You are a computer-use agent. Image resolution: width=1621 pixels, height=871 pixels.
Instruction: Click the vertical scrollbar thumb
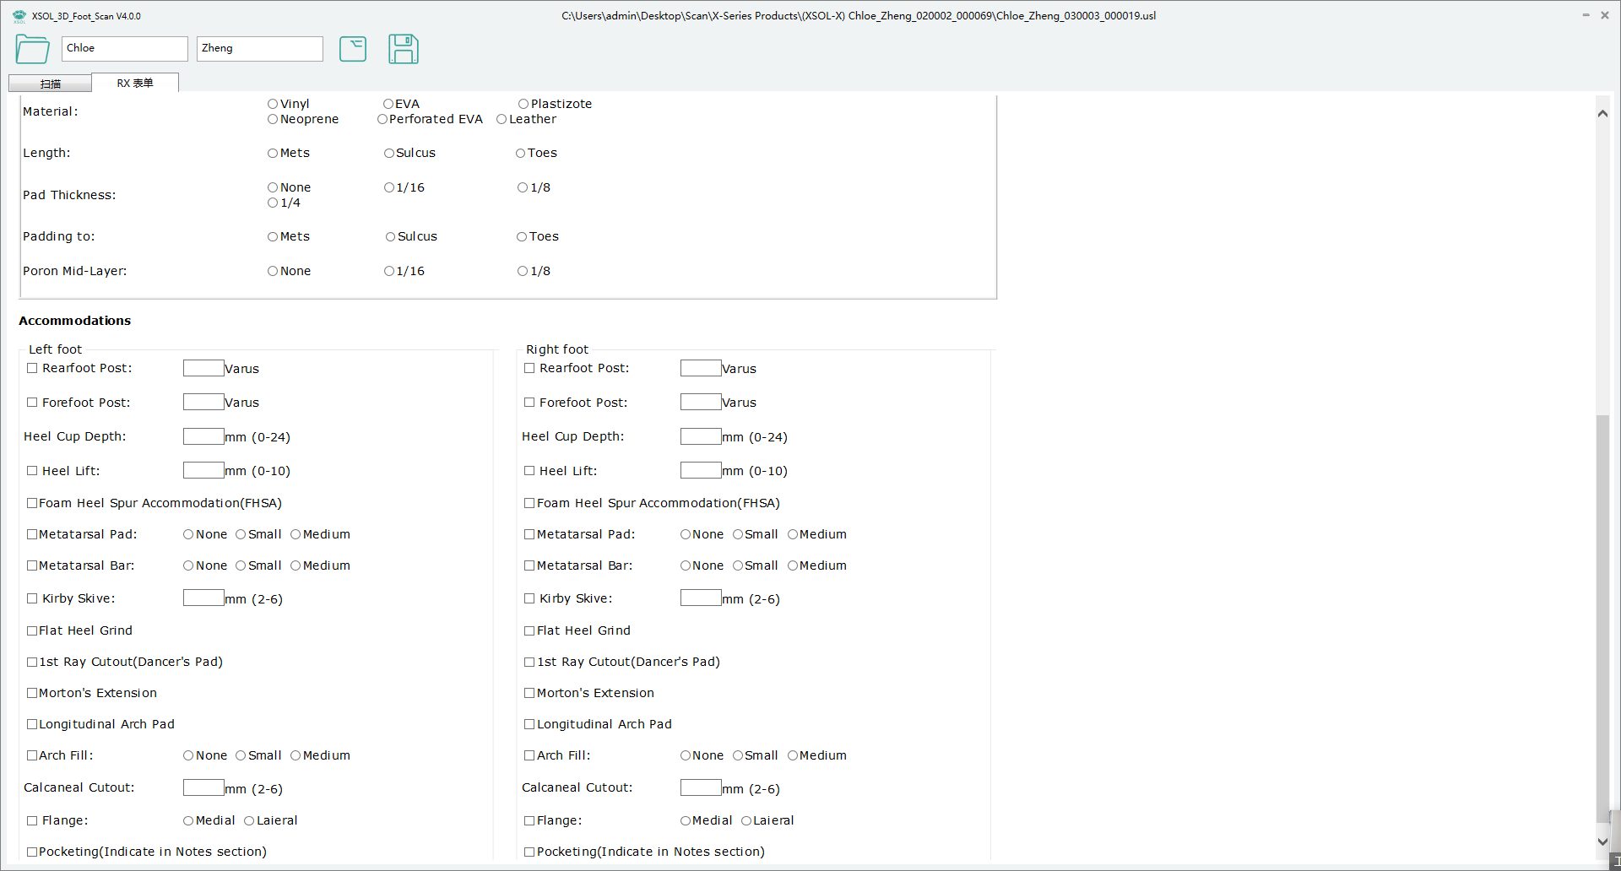point(1602,619)
